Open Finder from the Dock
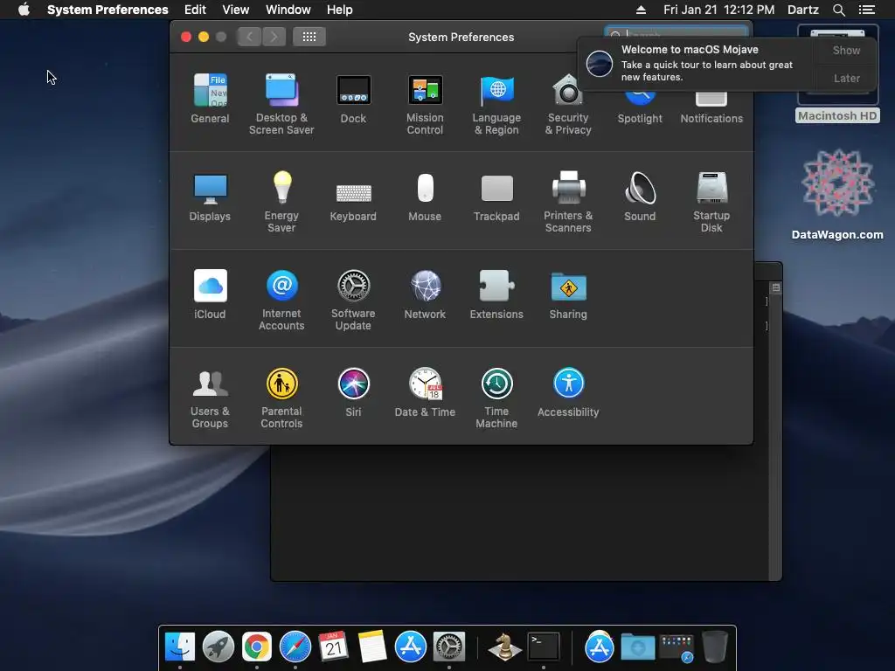 (180, 647)
